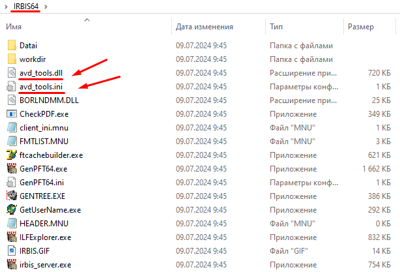The width and height of the screenshot is (400, 272).
Task: Click the 14 КБ size cell
Action: pyautogui.click(x=381, y=251)
